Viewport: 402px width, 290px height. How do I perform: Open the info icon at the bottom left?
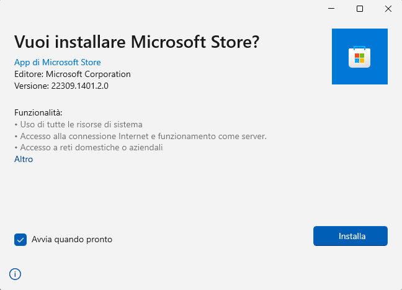[15, 274]
